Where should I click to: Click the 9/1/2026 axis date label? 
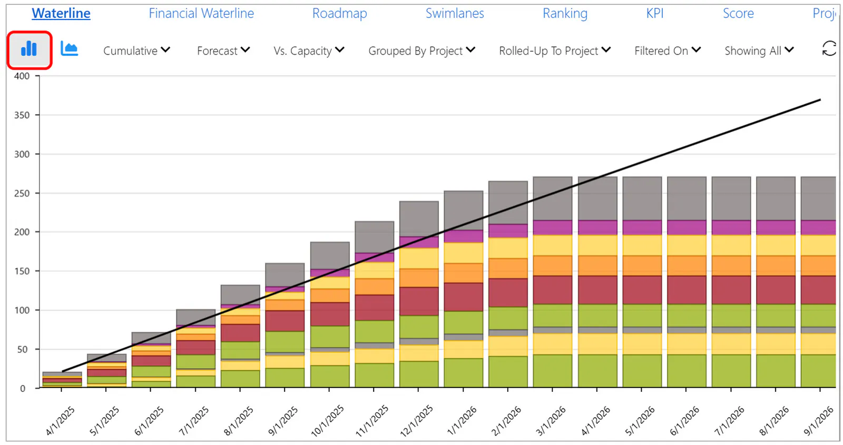coord(818,420)
